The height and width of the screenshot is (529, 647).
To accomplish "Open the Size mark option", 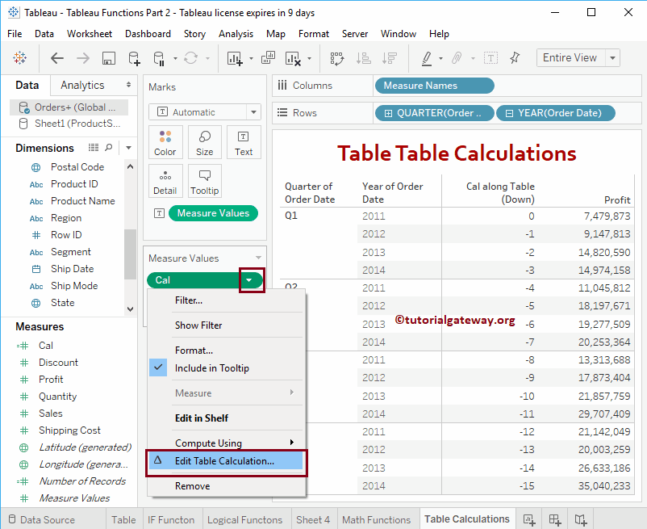I will click(x=204, y=142).
